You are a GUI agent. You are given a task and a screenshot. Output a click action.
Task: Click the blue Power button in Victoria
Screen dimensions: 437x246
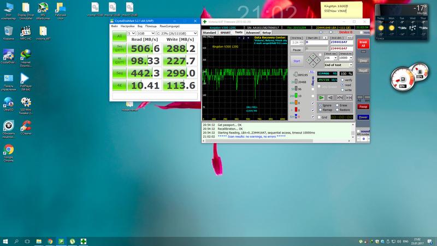363,117
